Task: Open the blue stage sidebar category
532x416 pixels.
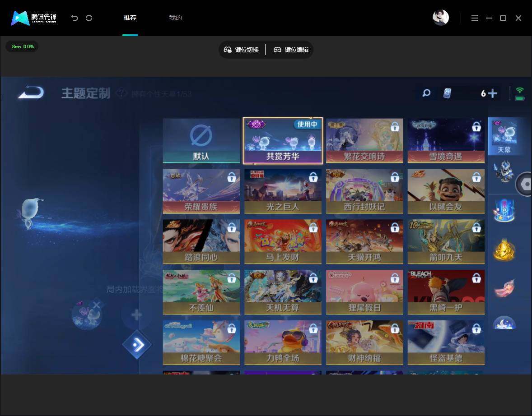Action: [504, 210]
